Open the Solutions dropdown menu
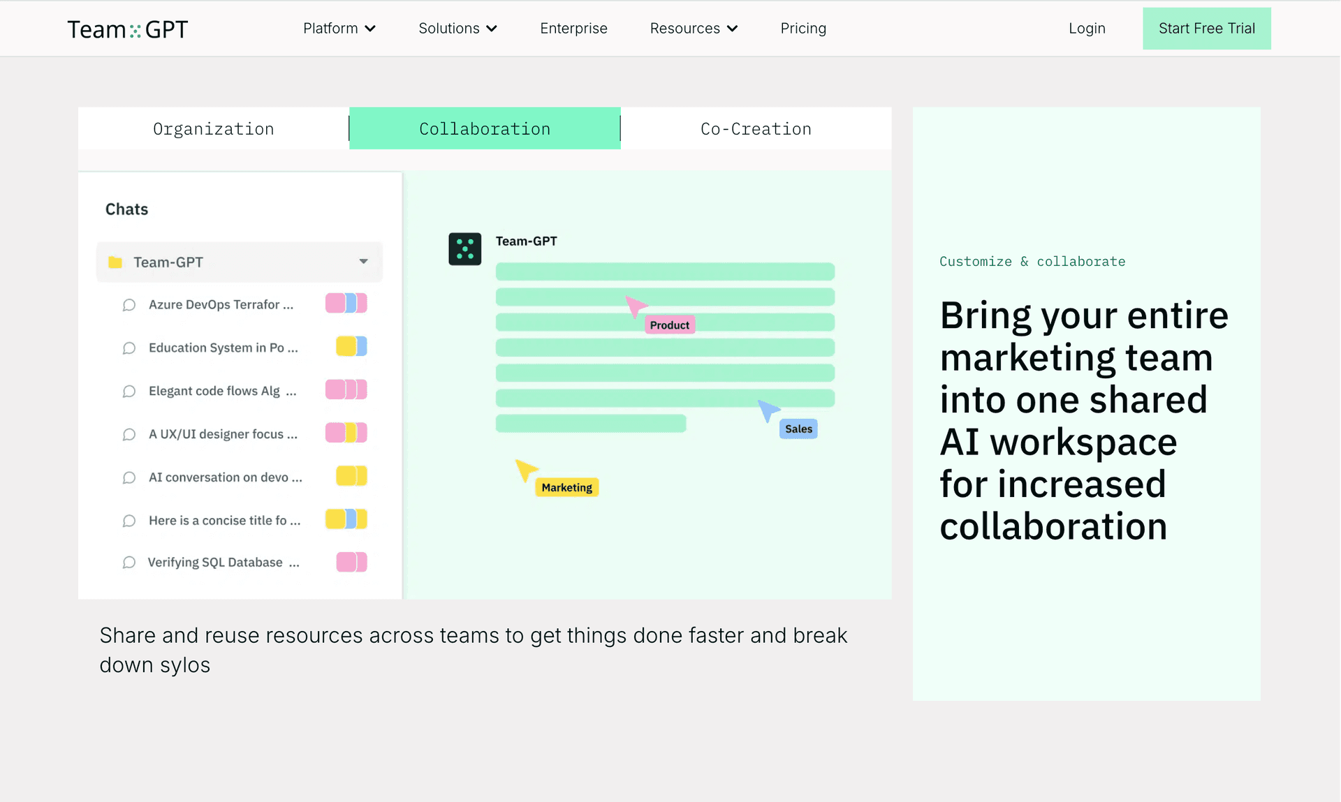 click(x=457, y=29)
